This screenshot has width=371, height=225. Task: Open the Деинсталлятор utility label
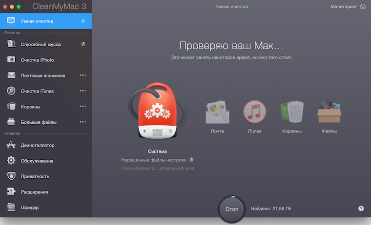[38, 146]
